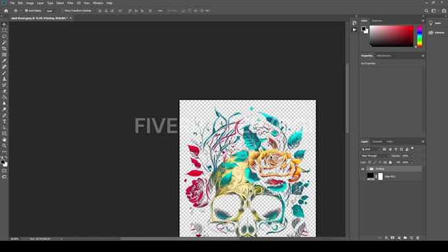
Task: Add a layer style fx icon
Action: (386, 238)
